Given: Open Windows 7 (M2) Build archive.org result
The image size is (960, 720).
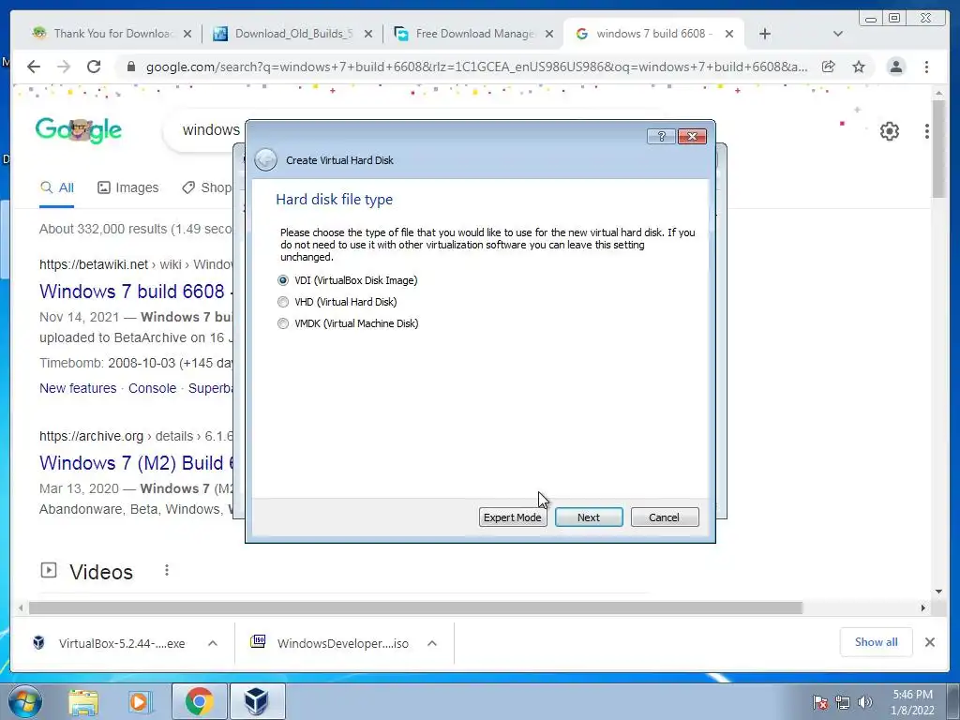Looking at the screenshot, I should pos(137,463).
